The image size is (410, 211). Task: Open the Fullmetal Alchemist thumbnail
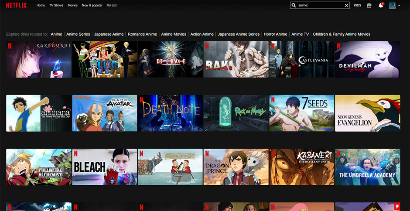(x=39, y=167)
